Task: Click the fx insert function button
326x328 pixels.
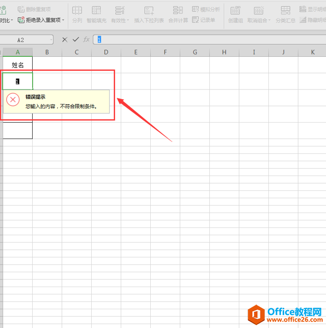Action: coord(86,39)
